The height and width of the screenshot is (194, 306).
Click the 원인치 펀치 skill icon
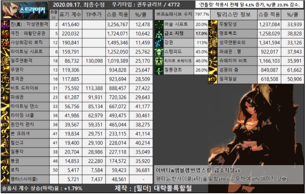coord(5,124)
